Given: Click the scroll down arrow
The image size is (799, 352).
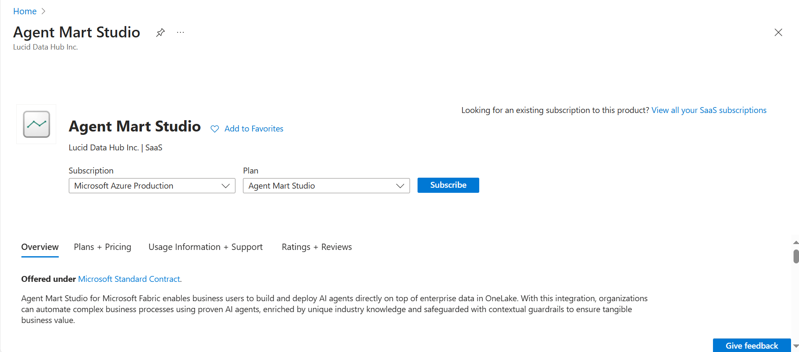Looking at the screenshot, I should tap(796, 346).
